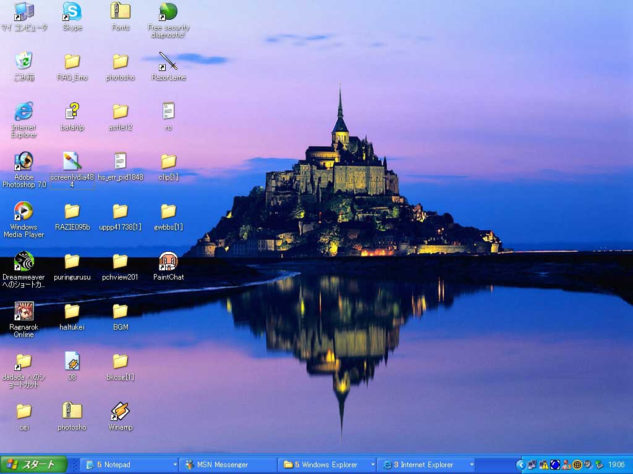The image size is (633, 474).
Task: Show hidden tray icons with chevron
Action: click(520, 465)
